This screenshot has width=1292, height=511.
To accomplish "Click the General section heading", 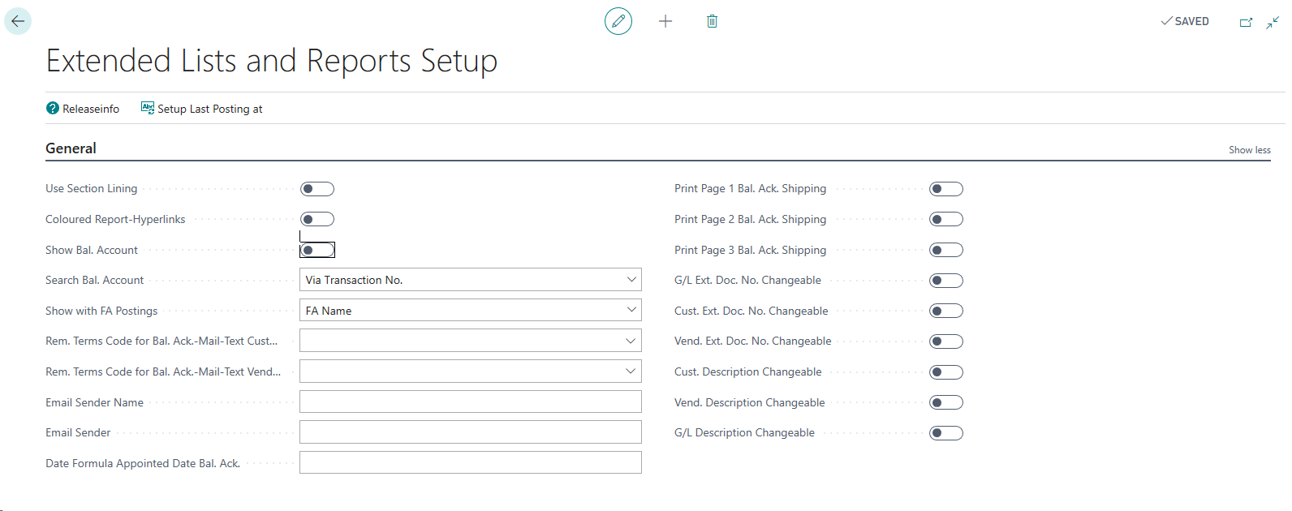I will point(71,148).
